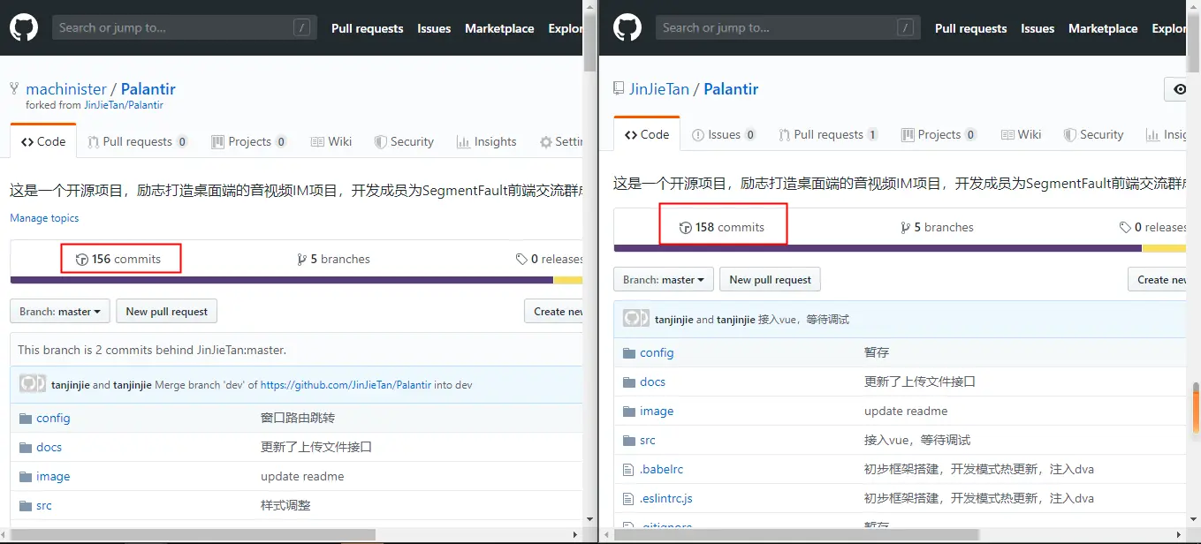Click slash shortcut icon in left search
The image size is (1201, 544).
pos(301,27)
